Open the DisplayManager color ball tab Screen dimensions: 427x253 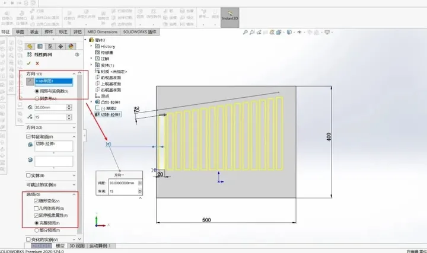tap(71, 46)
